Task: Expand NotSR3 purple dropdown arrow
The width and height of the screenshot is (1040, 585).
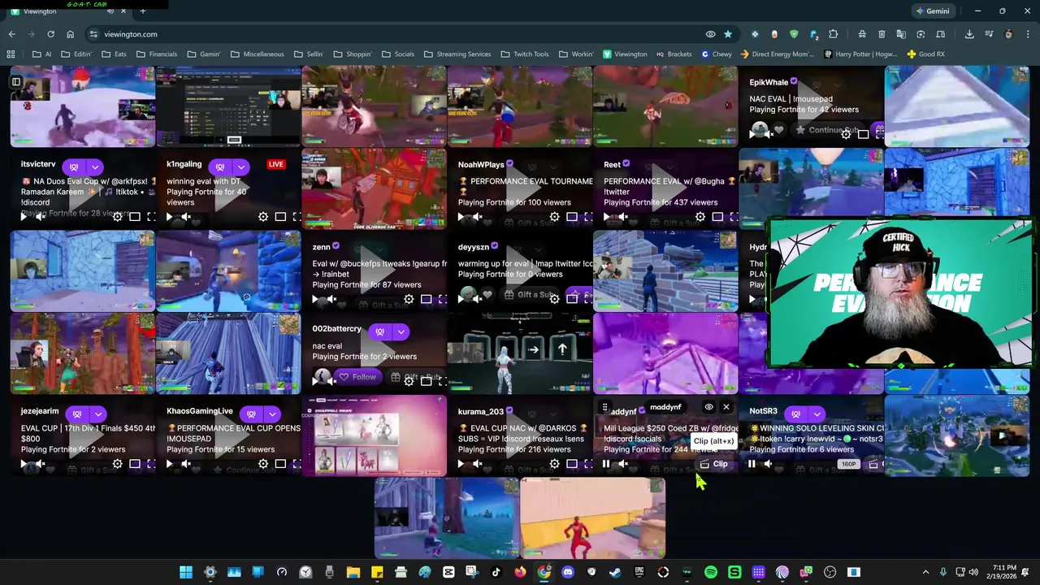Action: (817, 414)
